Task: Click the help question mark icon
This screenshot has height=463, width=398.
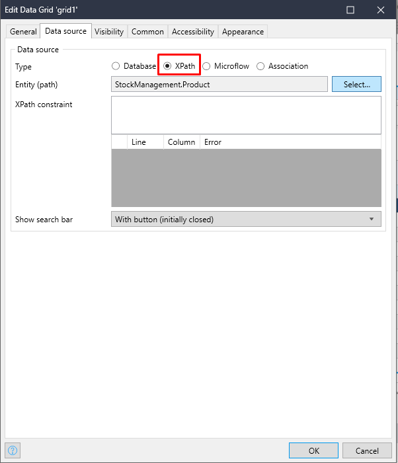Action: click(x=13, y=450)
